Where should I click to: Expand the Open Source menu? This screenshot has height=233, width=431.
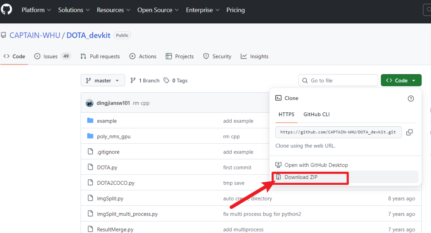tap(158, 10)
